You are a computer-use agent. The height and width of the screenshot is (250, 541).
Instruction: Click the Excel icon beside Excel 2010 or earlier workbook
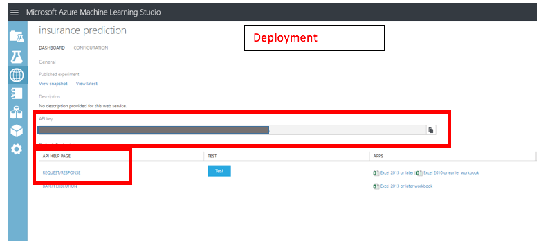coord(419,172)
